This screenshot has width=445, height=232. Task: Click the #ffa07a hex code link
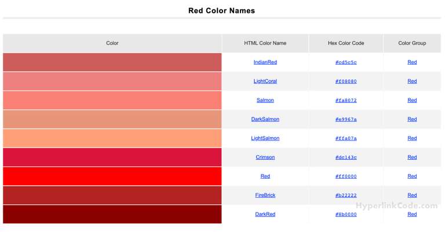pyautogui.click(x=346, y=138)
